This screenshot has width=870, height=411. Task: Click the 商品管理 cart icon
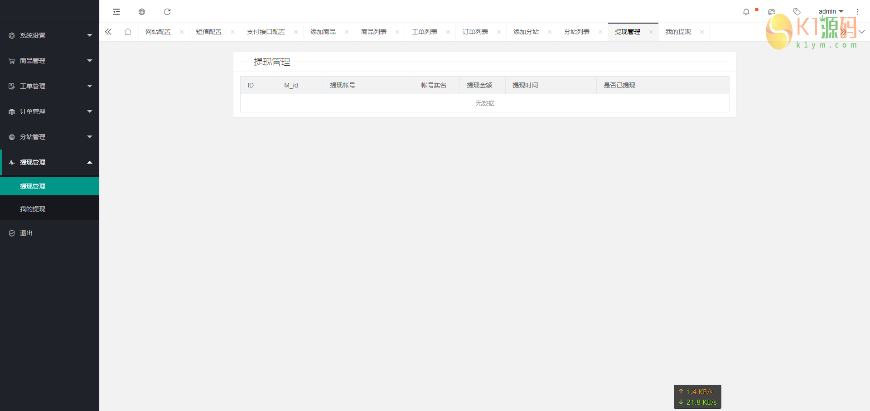pyautogui.click(x=12, y=61)
